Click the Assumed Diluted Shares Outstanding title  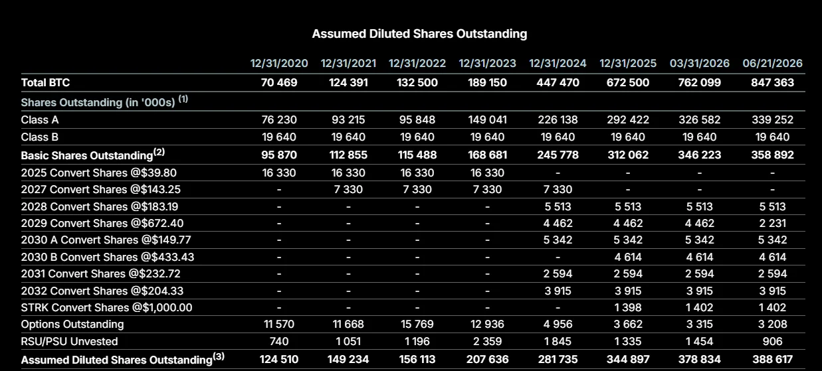coord(419,33)
